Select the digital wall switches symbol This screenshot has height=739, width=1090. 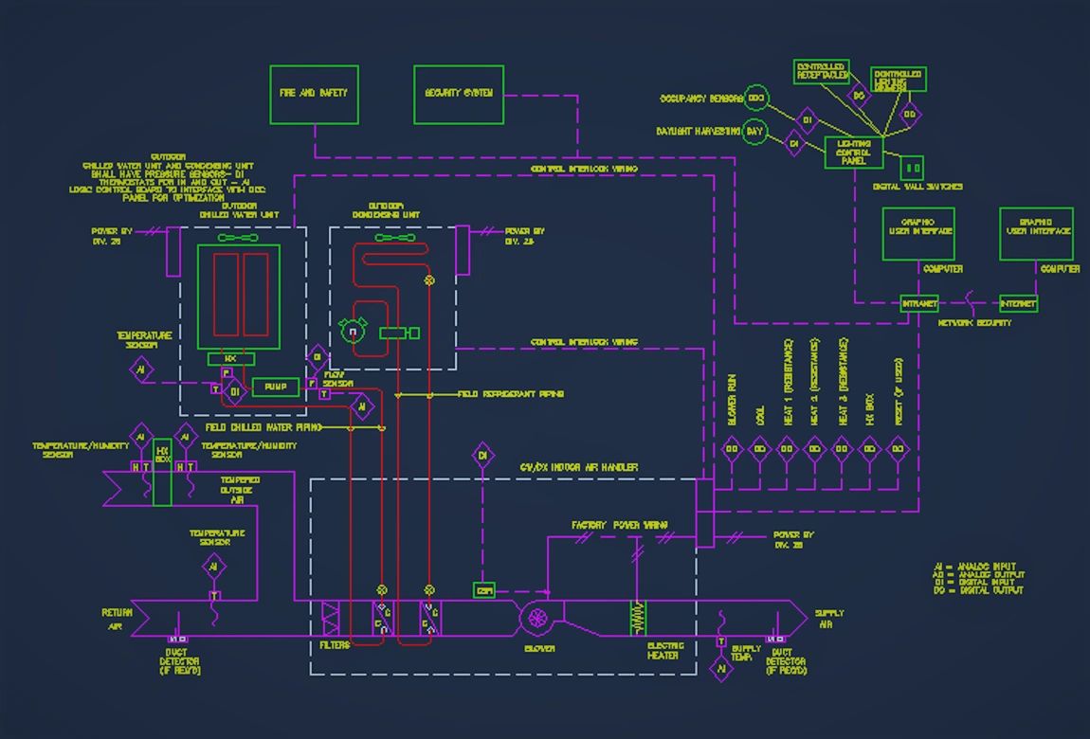pos(911,169)
